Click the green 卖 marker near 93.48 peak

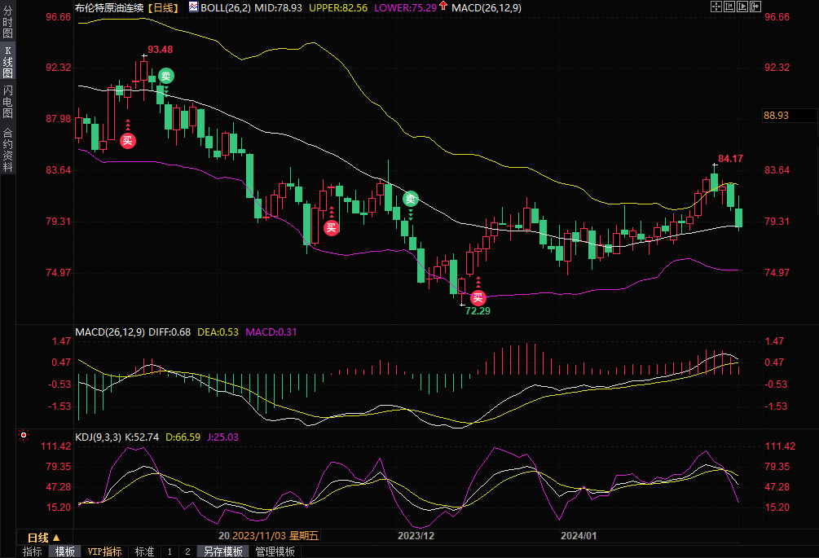pos(165,76)
